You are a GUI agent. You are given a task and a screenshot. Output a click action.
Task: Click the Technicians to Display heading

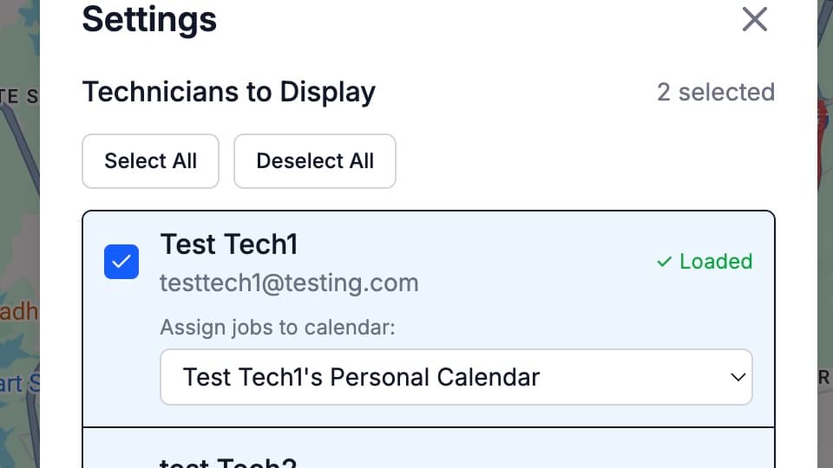click(228, 92)
